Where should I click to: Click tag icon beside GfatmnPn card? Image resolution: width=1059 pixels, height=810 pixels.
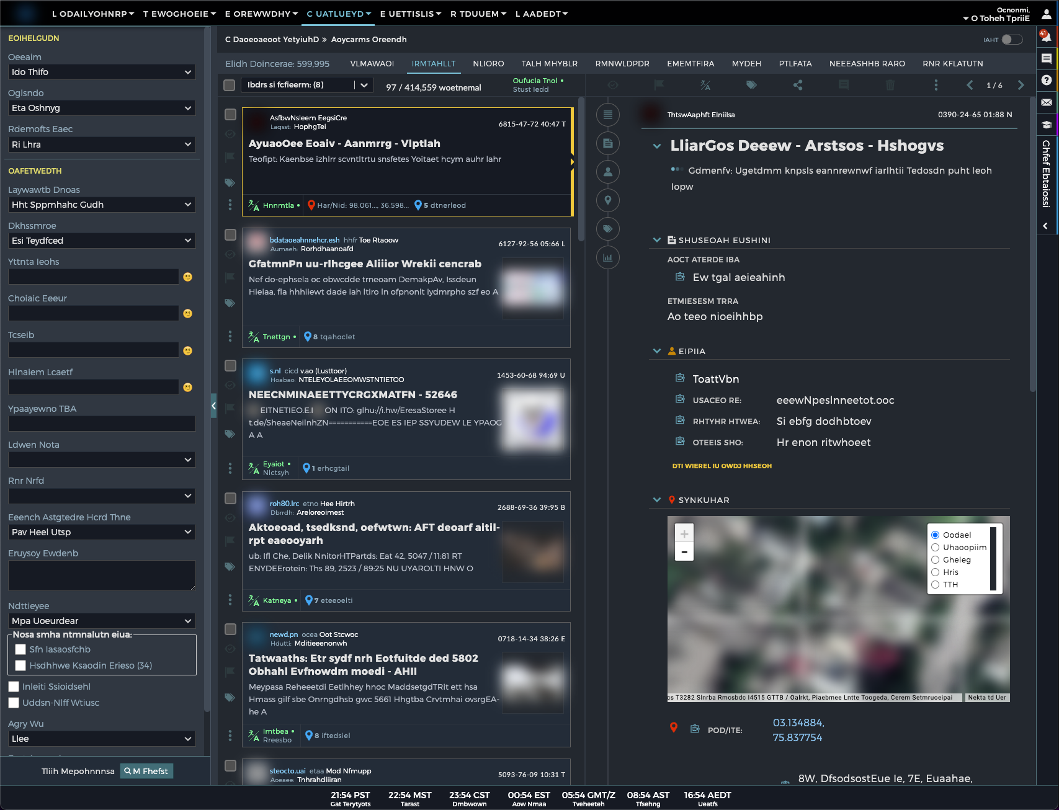(230, 303)
